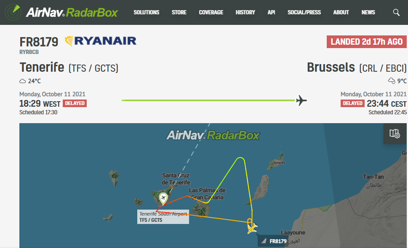The image size is (408, 248).
Task: Click the Ryanair airline logo
Action: pos(101,41)
